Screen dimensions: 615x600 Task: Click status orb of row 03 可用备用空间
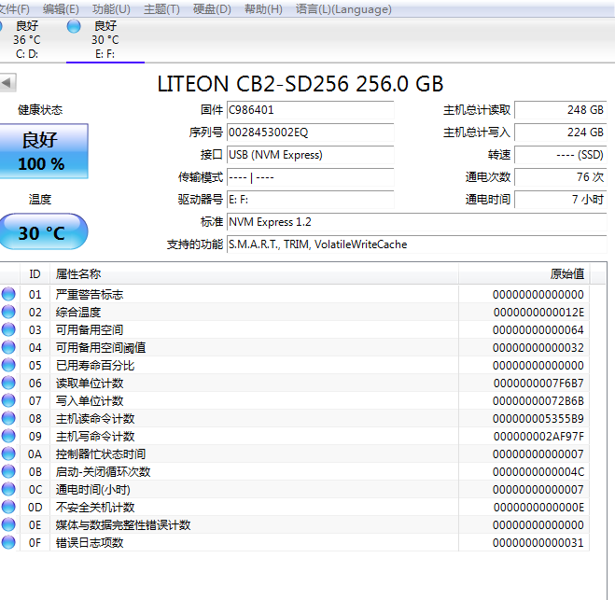pyautogui.click(x=8, y=329)
